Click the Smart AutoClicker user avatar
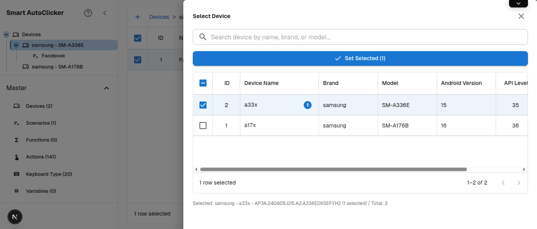 tap(15, 217)
